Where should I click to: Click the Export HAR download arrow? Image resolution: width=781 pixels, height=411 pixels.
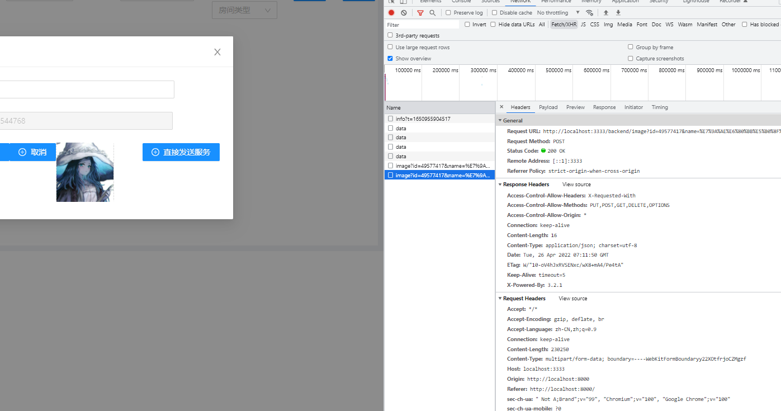click(618, 13)
